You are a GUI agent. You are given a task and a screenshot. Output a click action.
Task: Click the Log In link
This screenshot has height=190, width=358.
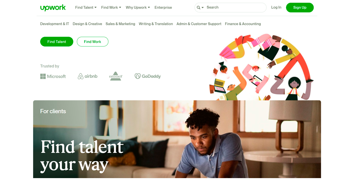pos(276,7)
